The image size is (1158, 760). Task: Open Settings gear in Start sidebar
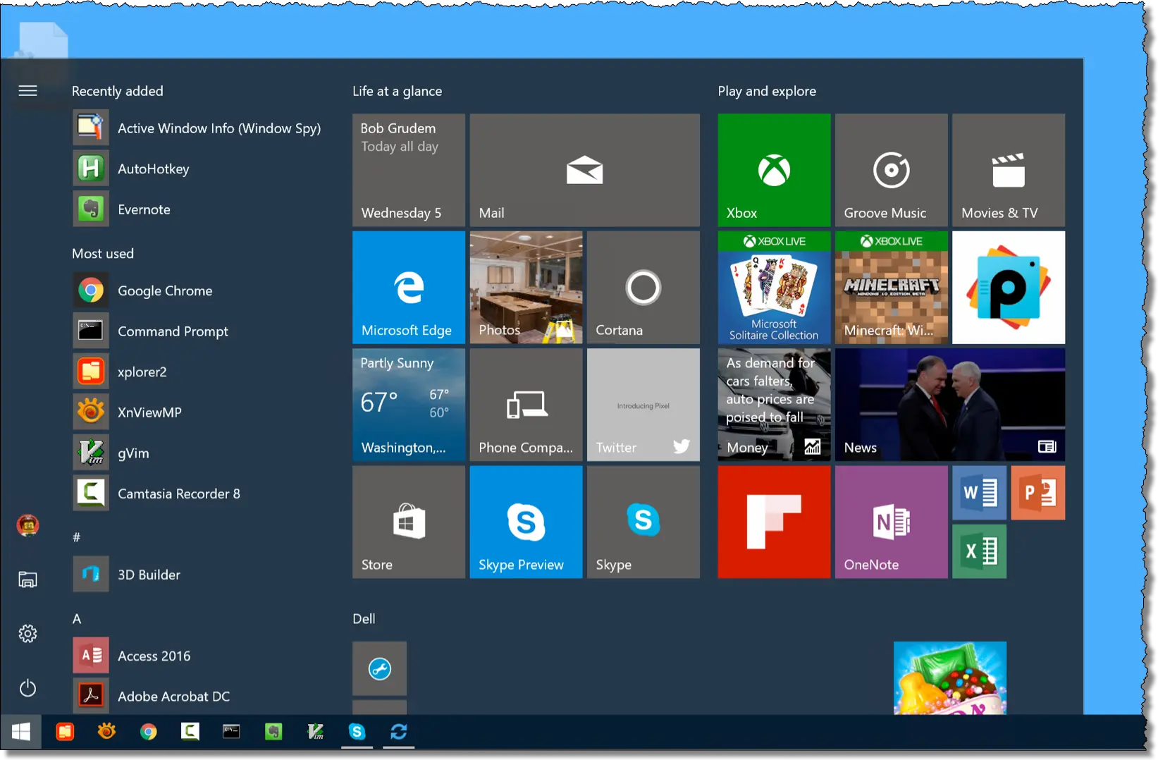(27, 634)
